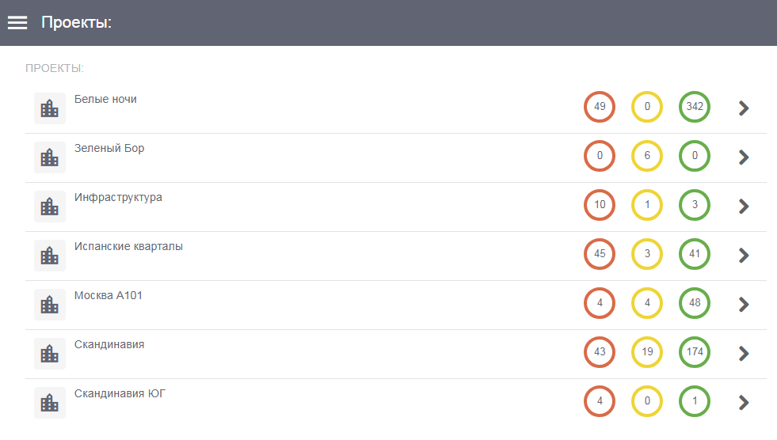Open Испанские кварталы via right chevron
This screenshot has width=777, height=440.
743,255
